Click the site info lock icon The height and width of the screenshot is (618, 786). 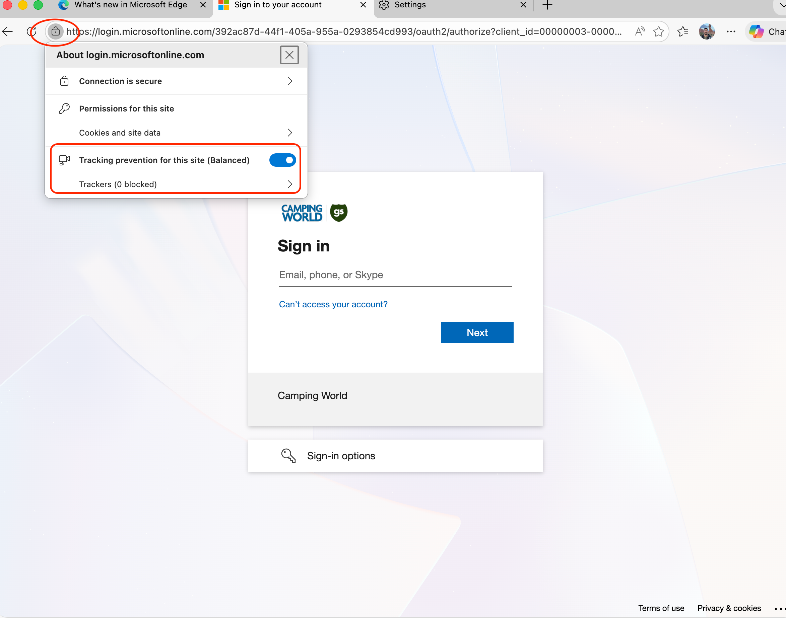coord(55,32)
